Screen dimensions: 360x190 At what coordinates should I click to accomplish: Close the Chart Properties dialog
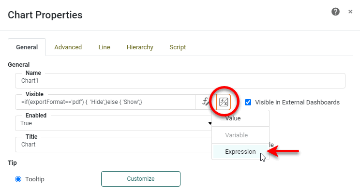350,12
